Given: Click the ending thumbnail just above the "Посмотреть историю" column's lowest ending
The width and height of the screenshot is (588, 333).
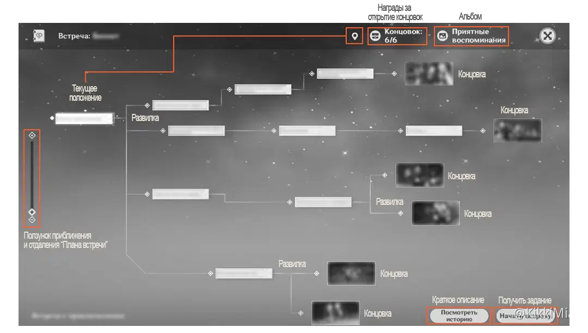Looking at the screenshot, I should 351,273.
